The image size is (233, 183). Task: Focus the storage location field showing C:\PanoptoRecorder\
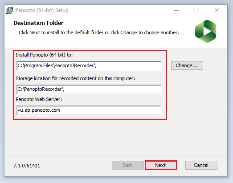pyautogui.click(x=89, y=89)
